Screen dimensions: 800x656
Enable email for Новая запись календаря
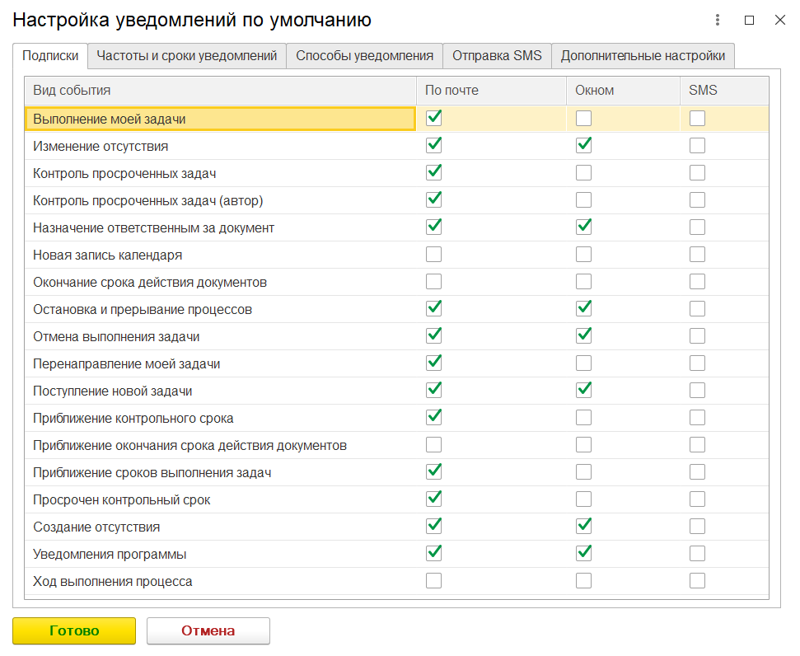tap(433, 255)
